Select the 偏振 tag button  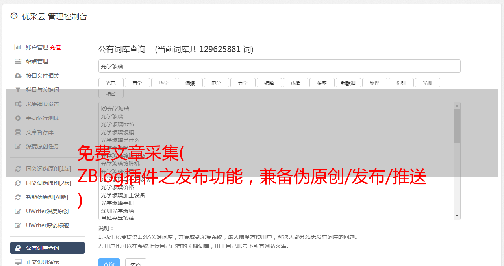point(190,83)
